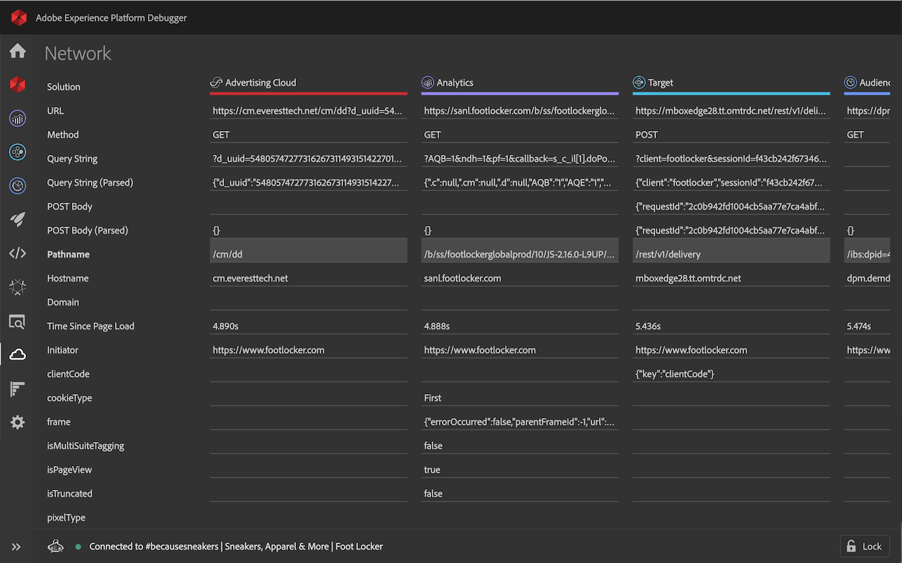902x563 pixels.
Task: Click the green connection status indicator
Action: (78, 546)
